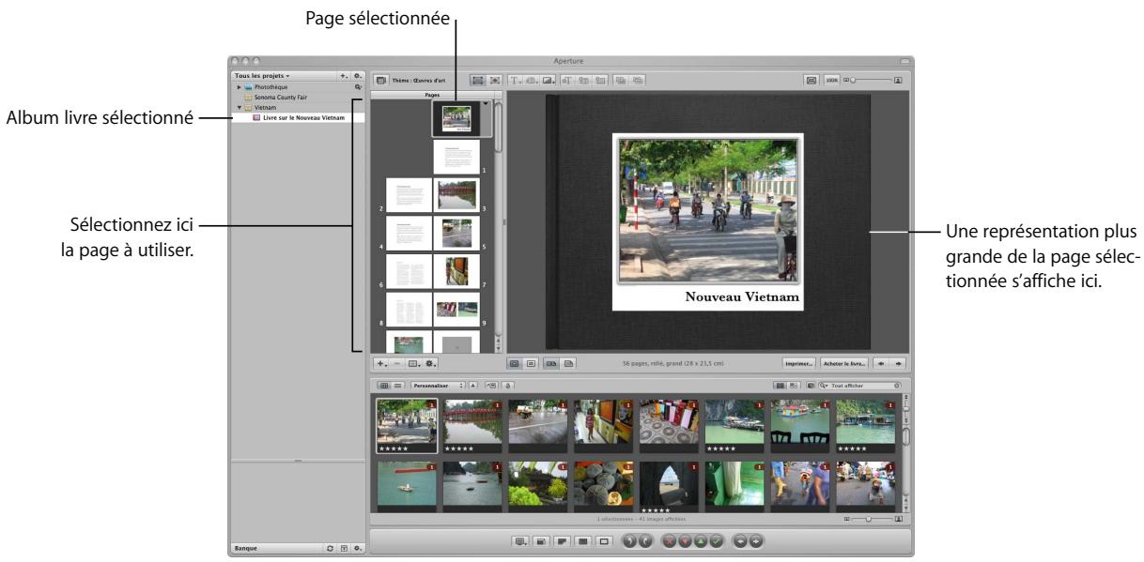Click the search icon beside Photothèque
Image resolution: width=1144 pixels, height=562 pixels.
(x=358, y=85)
